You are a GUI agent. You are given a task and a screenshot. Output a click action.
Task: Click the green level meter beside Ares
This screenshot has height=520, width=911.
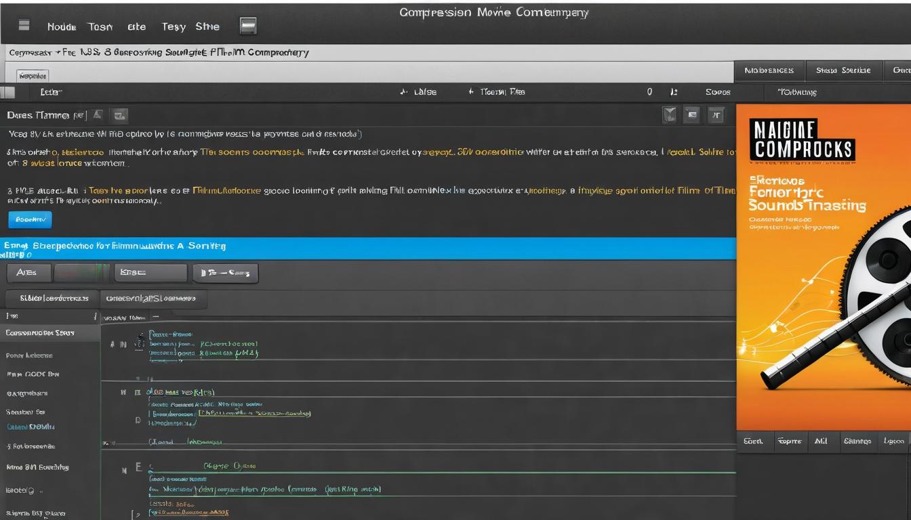pyautogui.click(x=81, y=273)
